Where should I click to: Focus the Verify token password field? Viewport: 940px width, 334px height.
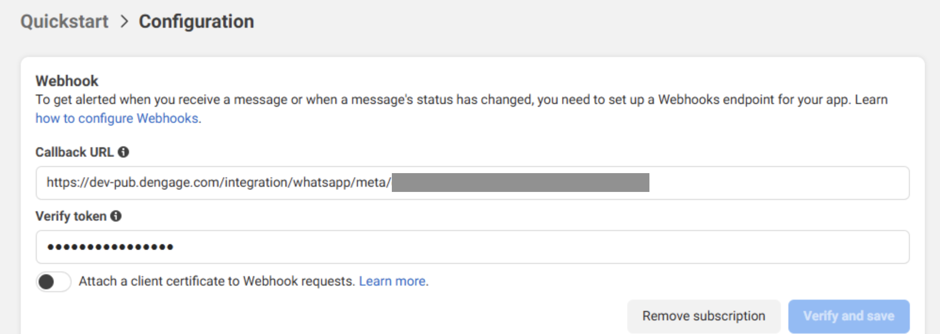click(472, 247)
